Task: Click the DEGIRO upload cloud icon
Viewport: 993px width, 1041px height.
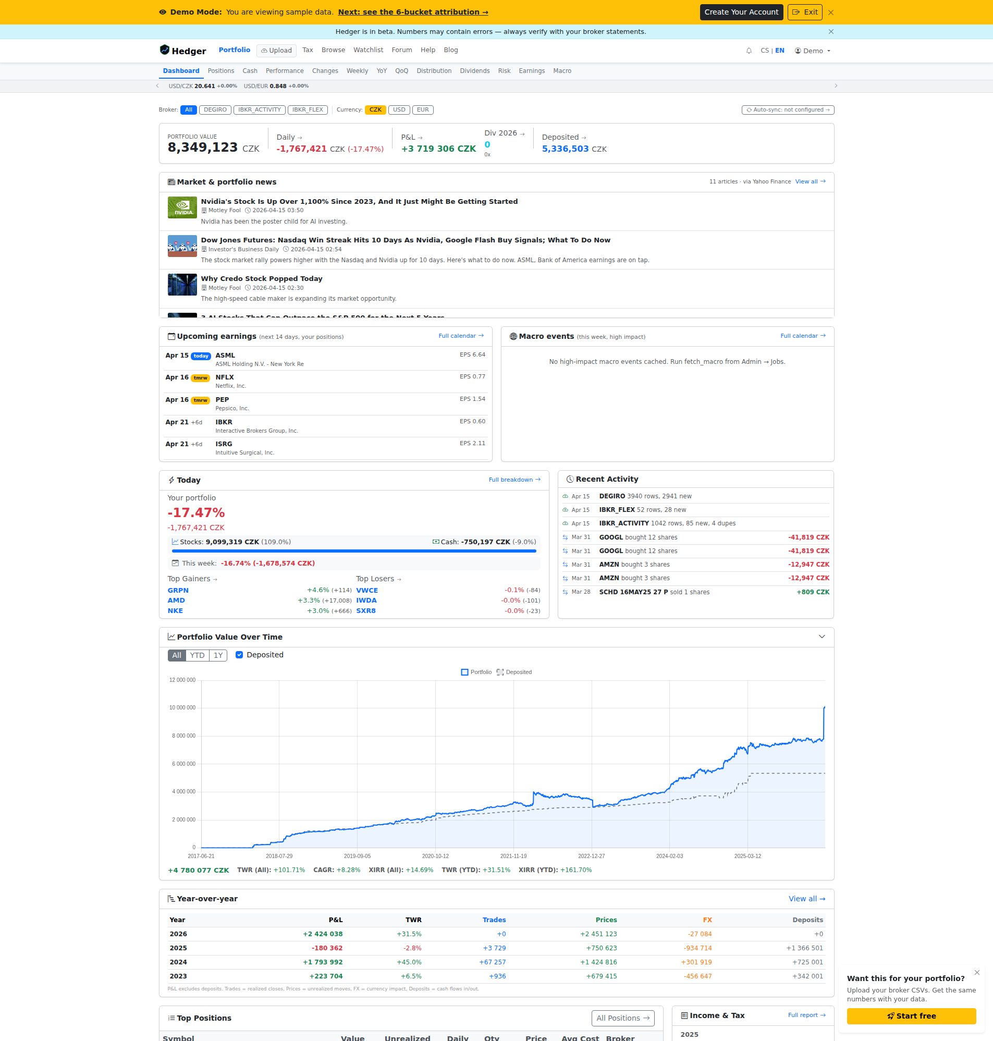Action: tap(566, 496)
